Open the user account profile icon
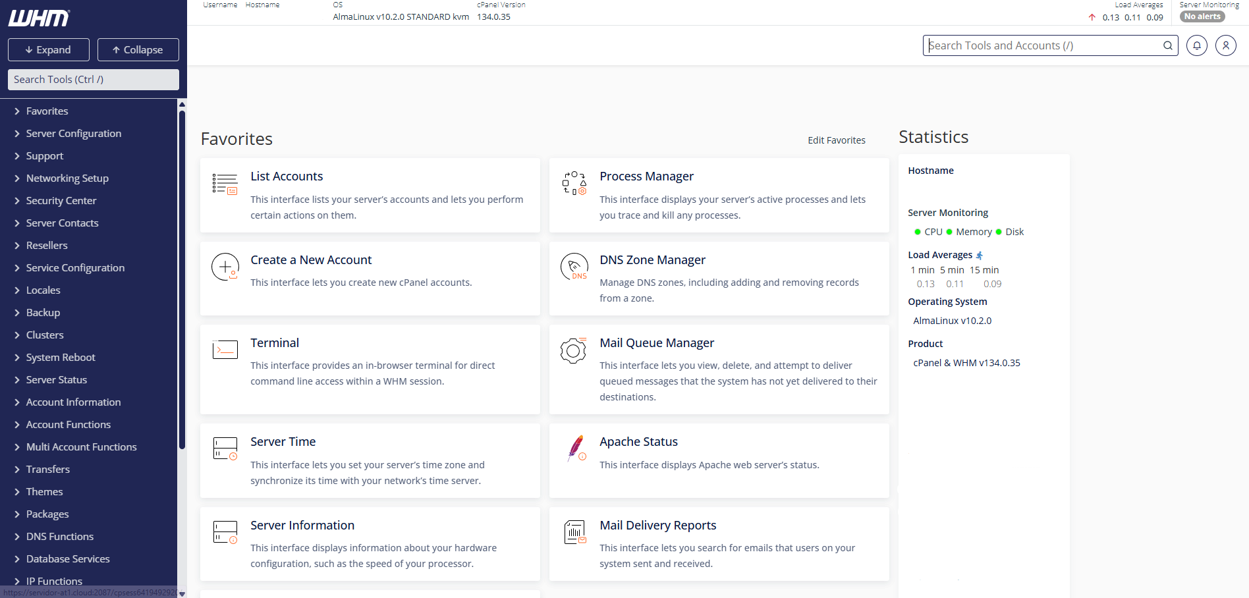This screenshot has height=598, width=1249. coord(1225,45)
